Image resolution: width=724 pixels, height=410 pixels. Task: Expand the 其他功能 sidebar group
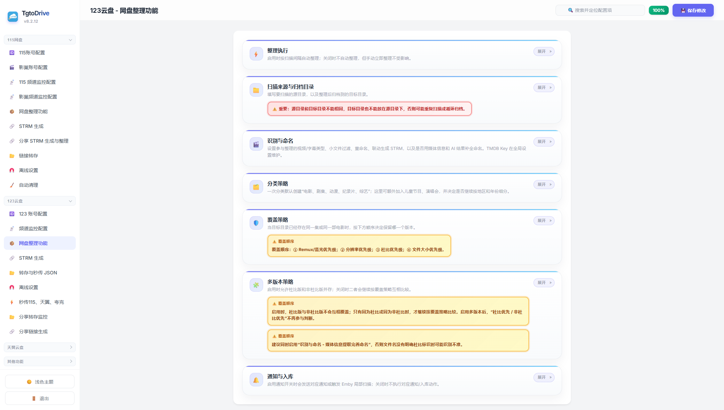[40, 361]
